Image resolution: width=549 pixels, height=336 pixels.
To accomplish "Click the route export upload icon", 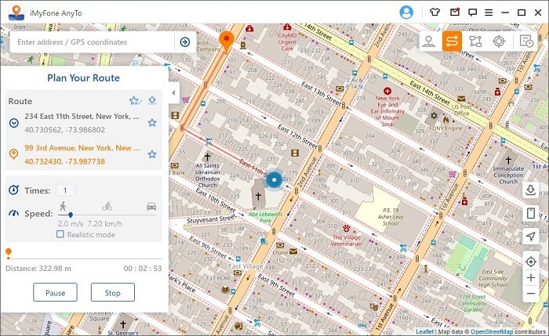I will tap(152, 101).
